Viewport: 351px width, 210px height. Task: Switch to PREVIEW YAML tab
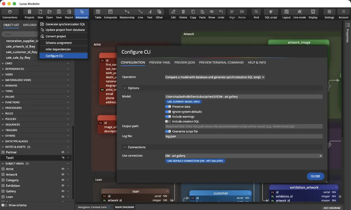(160, 62)
